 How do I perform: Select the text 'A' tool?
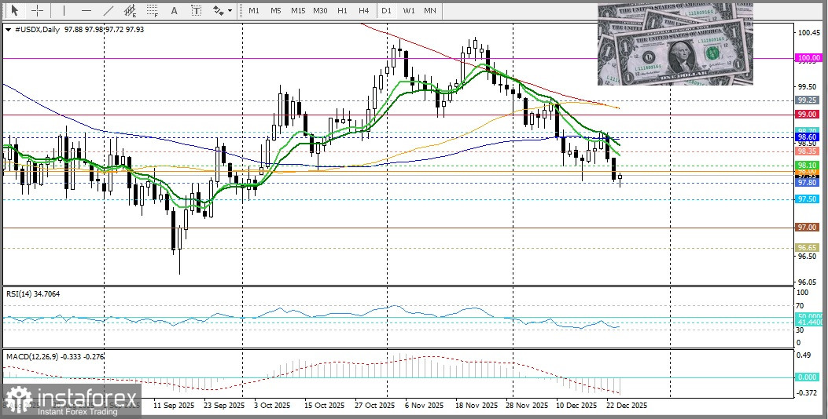pos(175,11)
